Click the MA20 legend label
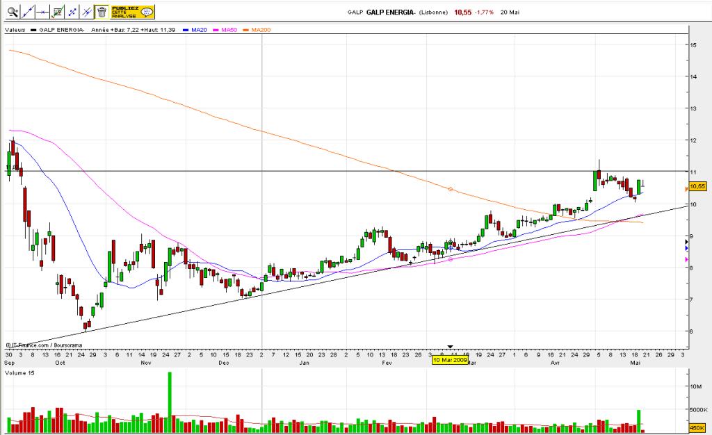The image size is (712, 435). (x=199, y=30)
